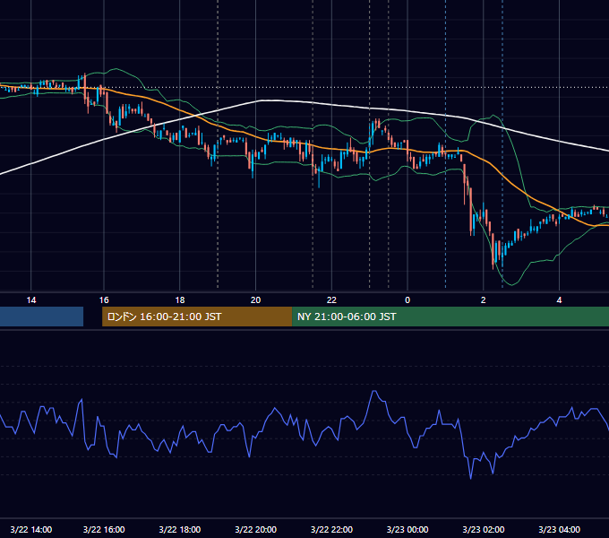
Task: Click the hour label 4 on price chart axis
Action: point(559,299)
